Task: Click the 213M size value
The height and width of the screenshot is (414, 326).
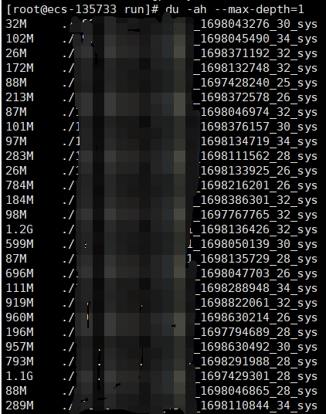Action: coord(19,97)
